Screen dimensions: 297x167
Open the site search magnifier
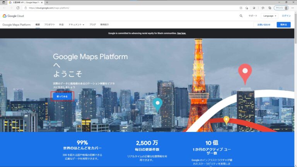tap(241, 16)
